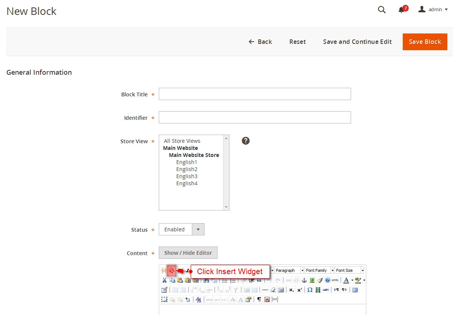This screenshot has width=460, height=315.
Task: Insert a special character with the Omega icon
Action: point(310,289)
